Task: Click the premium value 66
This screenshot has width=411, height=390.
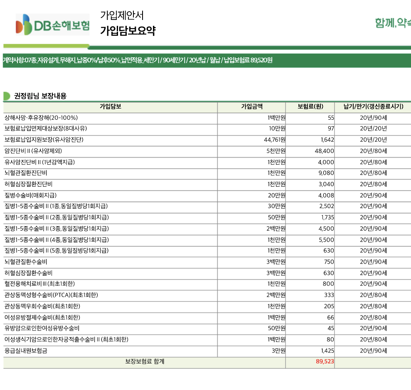Action: (330, 318)
